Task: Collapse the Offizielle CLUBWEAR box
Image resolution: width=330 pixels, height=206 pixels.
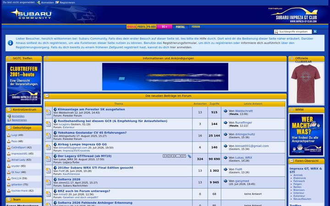Action: (x=291, y=58)
